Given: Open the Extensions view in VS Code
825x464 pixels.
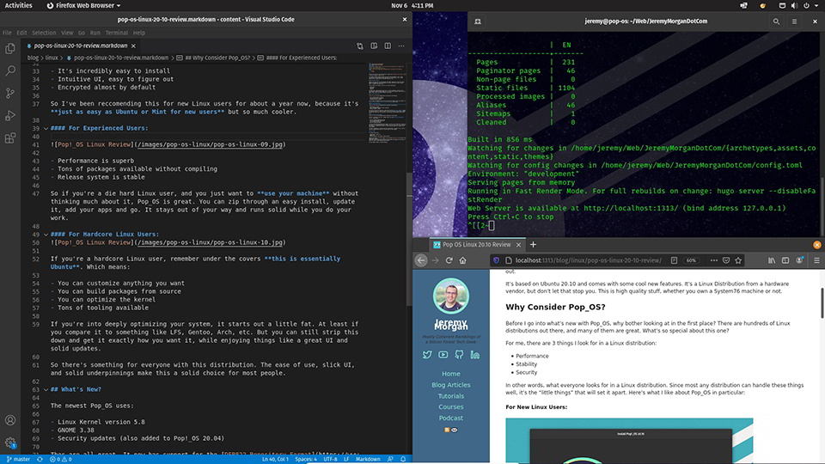Looking at the screenshot, I should (10, 137).
